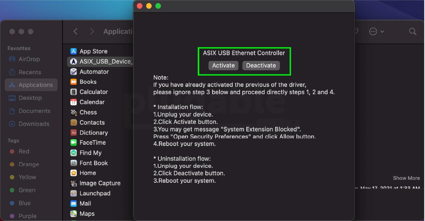
Task: Open Recents in Finder sidebar
Action: click(31, 72)
